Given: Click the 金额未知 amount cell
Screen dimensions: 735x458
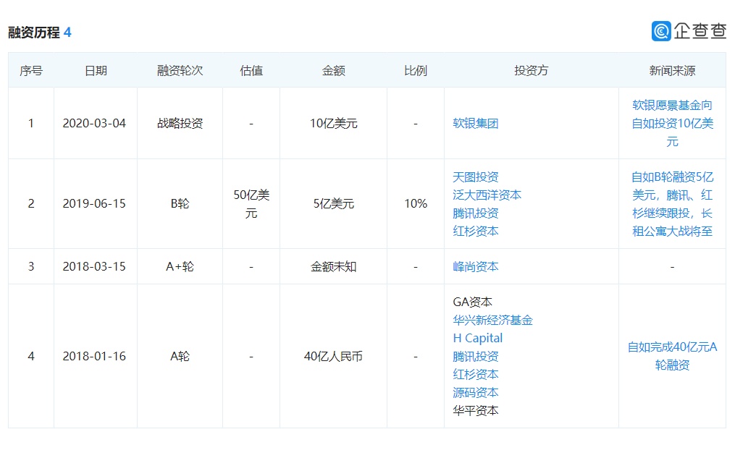Looking at the screenshot, I should (333, 267).
